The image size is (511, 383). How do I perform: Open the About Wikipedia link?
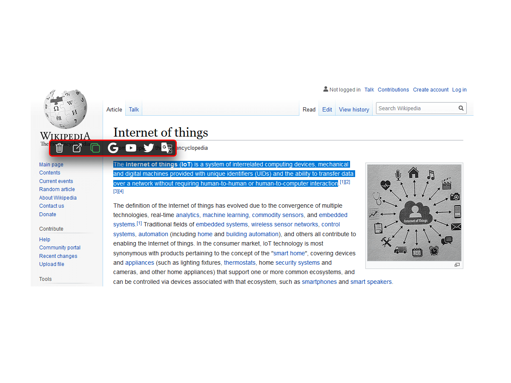(58, 198)
